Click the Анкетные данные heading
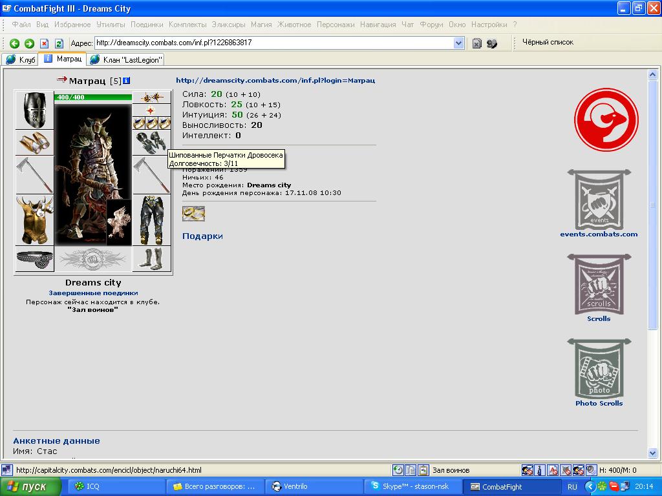The height and width of the screenshot is (496, 662). pos(57,440)
